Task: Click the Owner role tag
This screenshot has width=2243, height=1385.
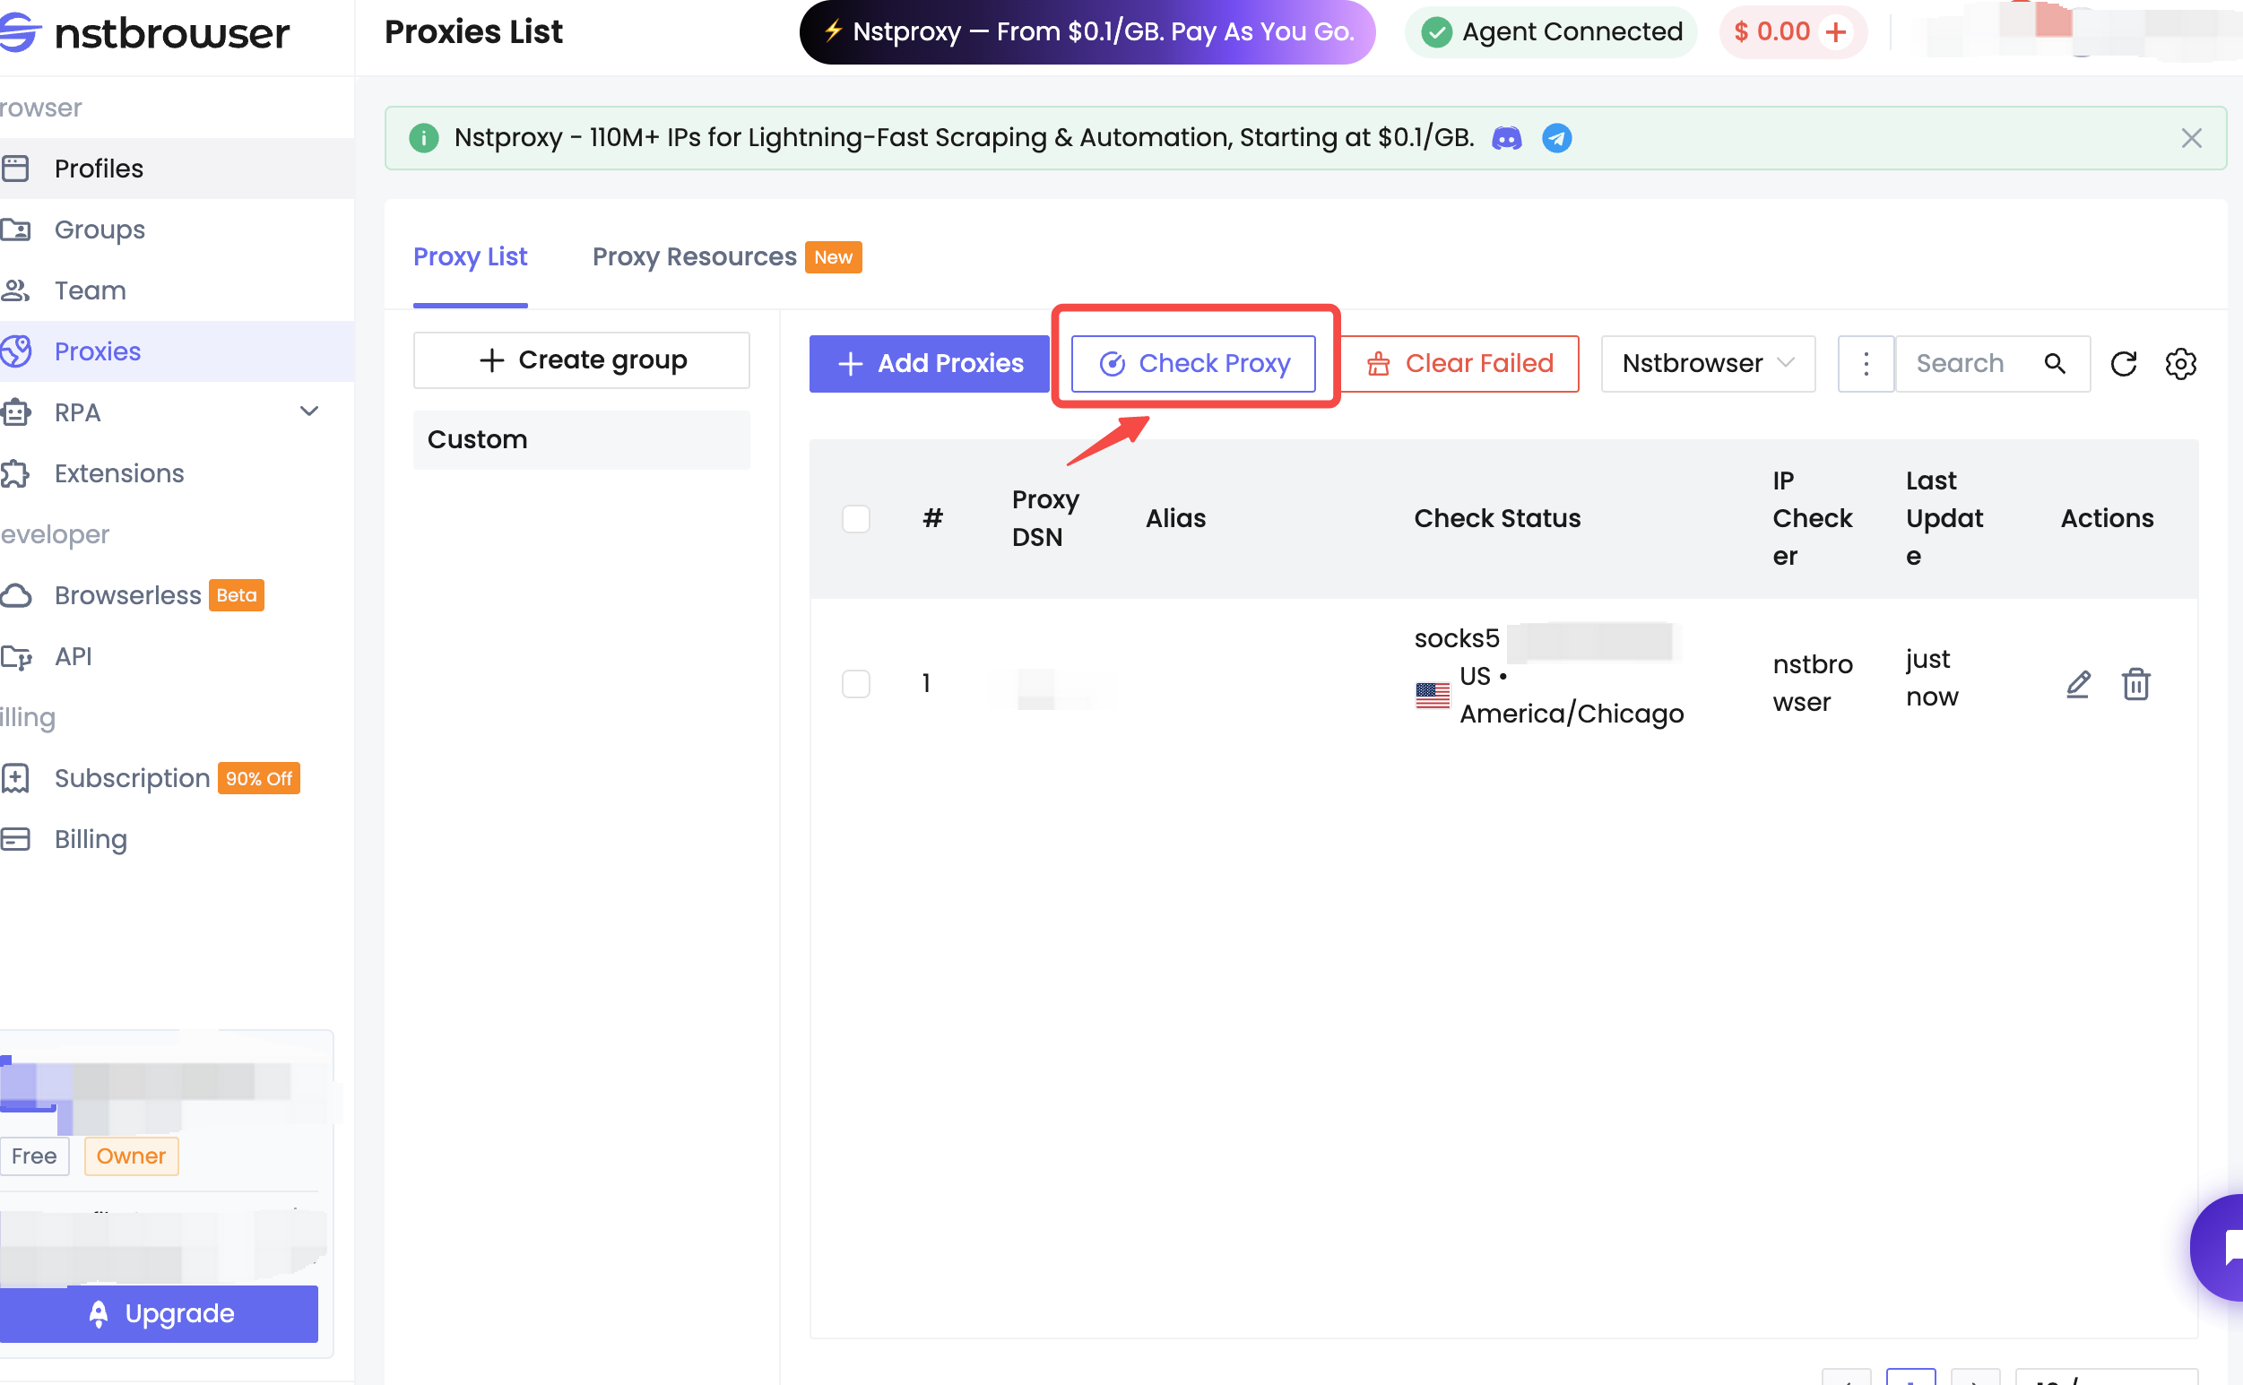Action: coord(131,1156)
